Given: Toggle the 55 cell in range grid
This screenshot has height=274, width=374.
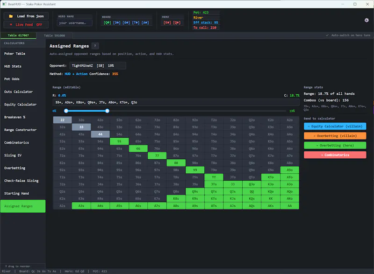Looking at the screenshot, I should (119, 141).
